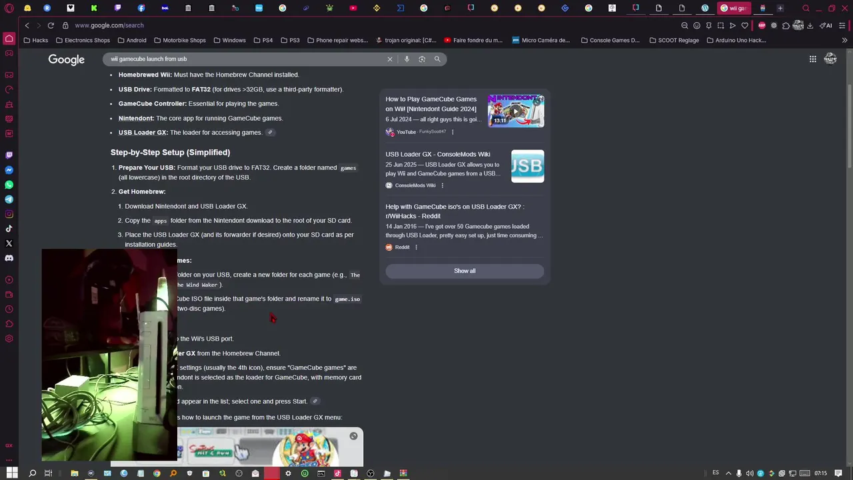Screen dimensions: 853x480
Task: Play the Nintendont video thumbnail
Action: (x=516, y=111)
